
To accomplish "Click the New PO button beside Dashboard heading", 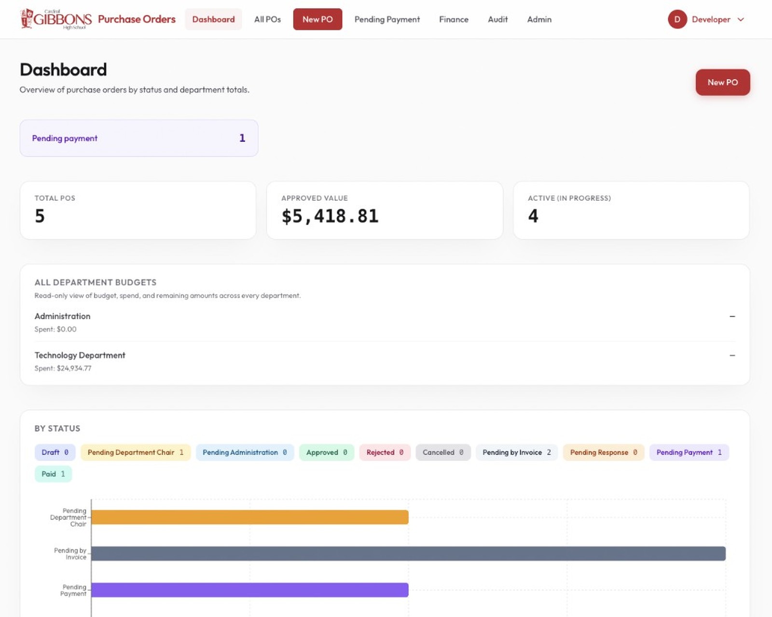I will click(x=723, y=83).
